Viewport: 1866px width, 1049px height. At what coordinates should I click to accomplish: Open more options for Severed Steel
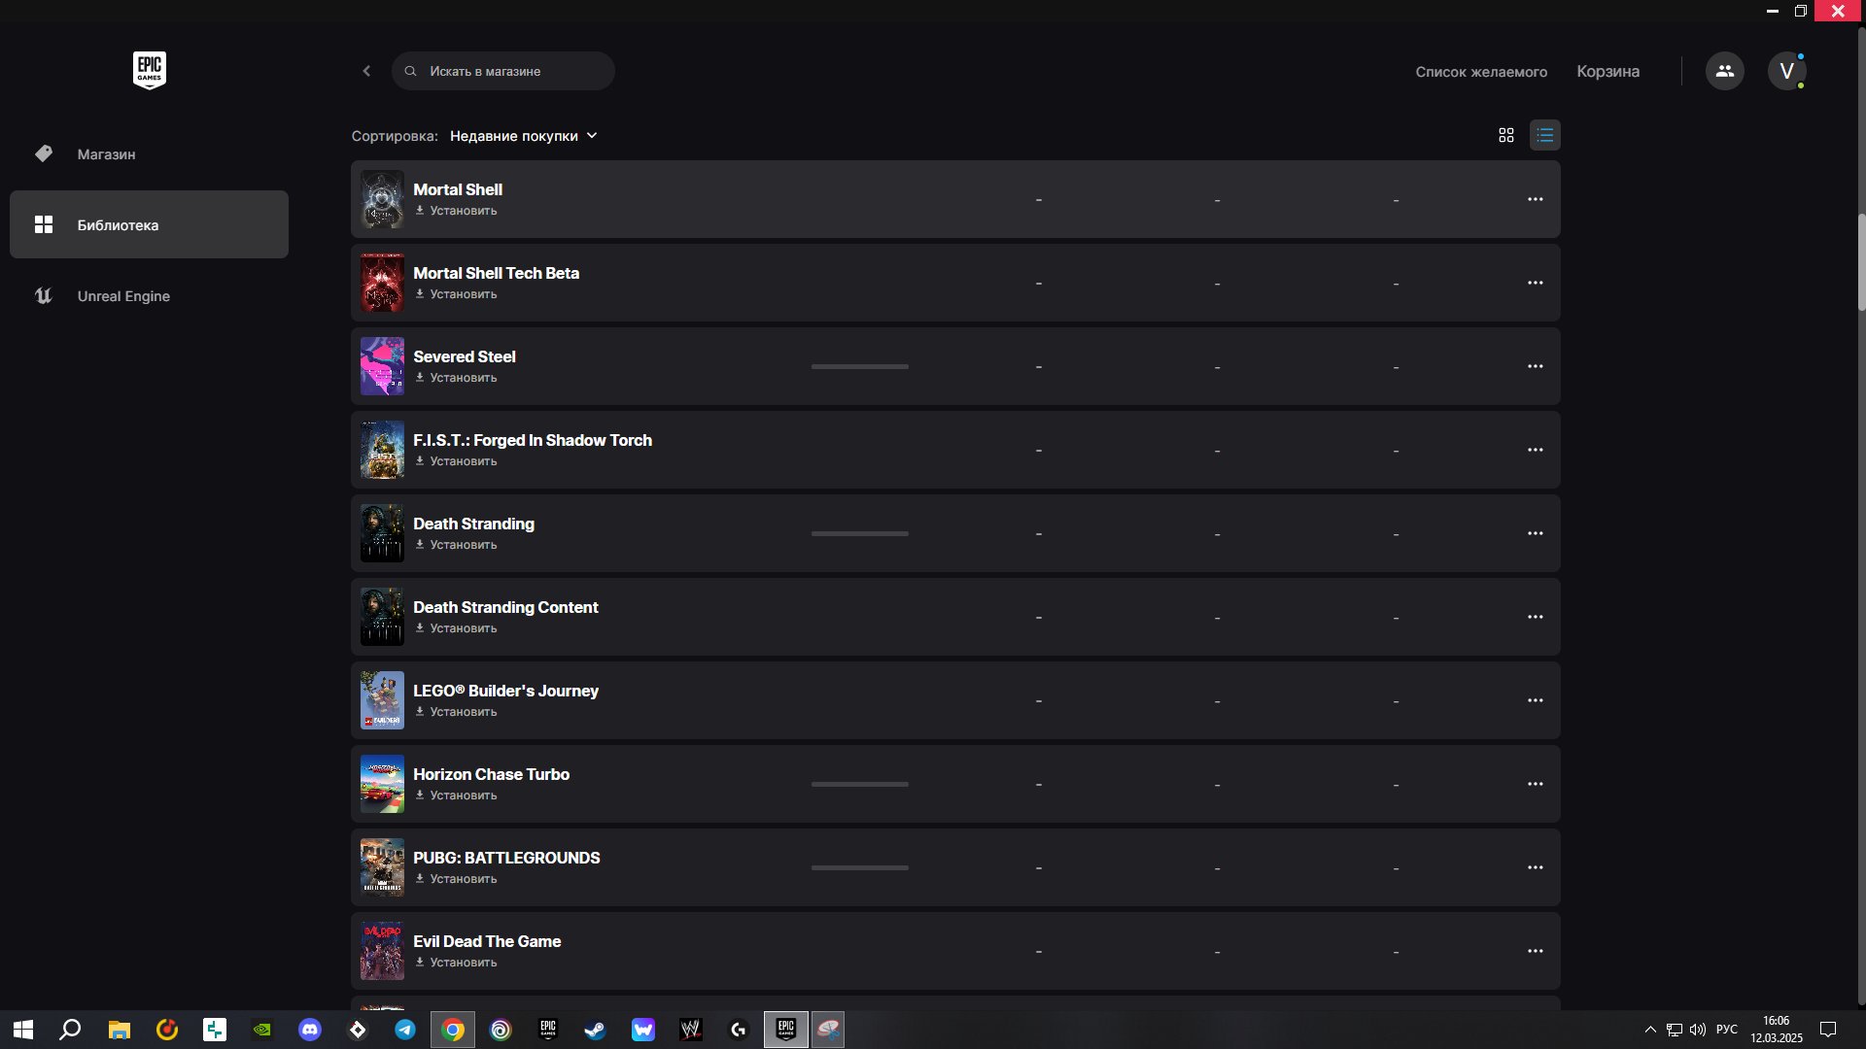(1536, 366)
